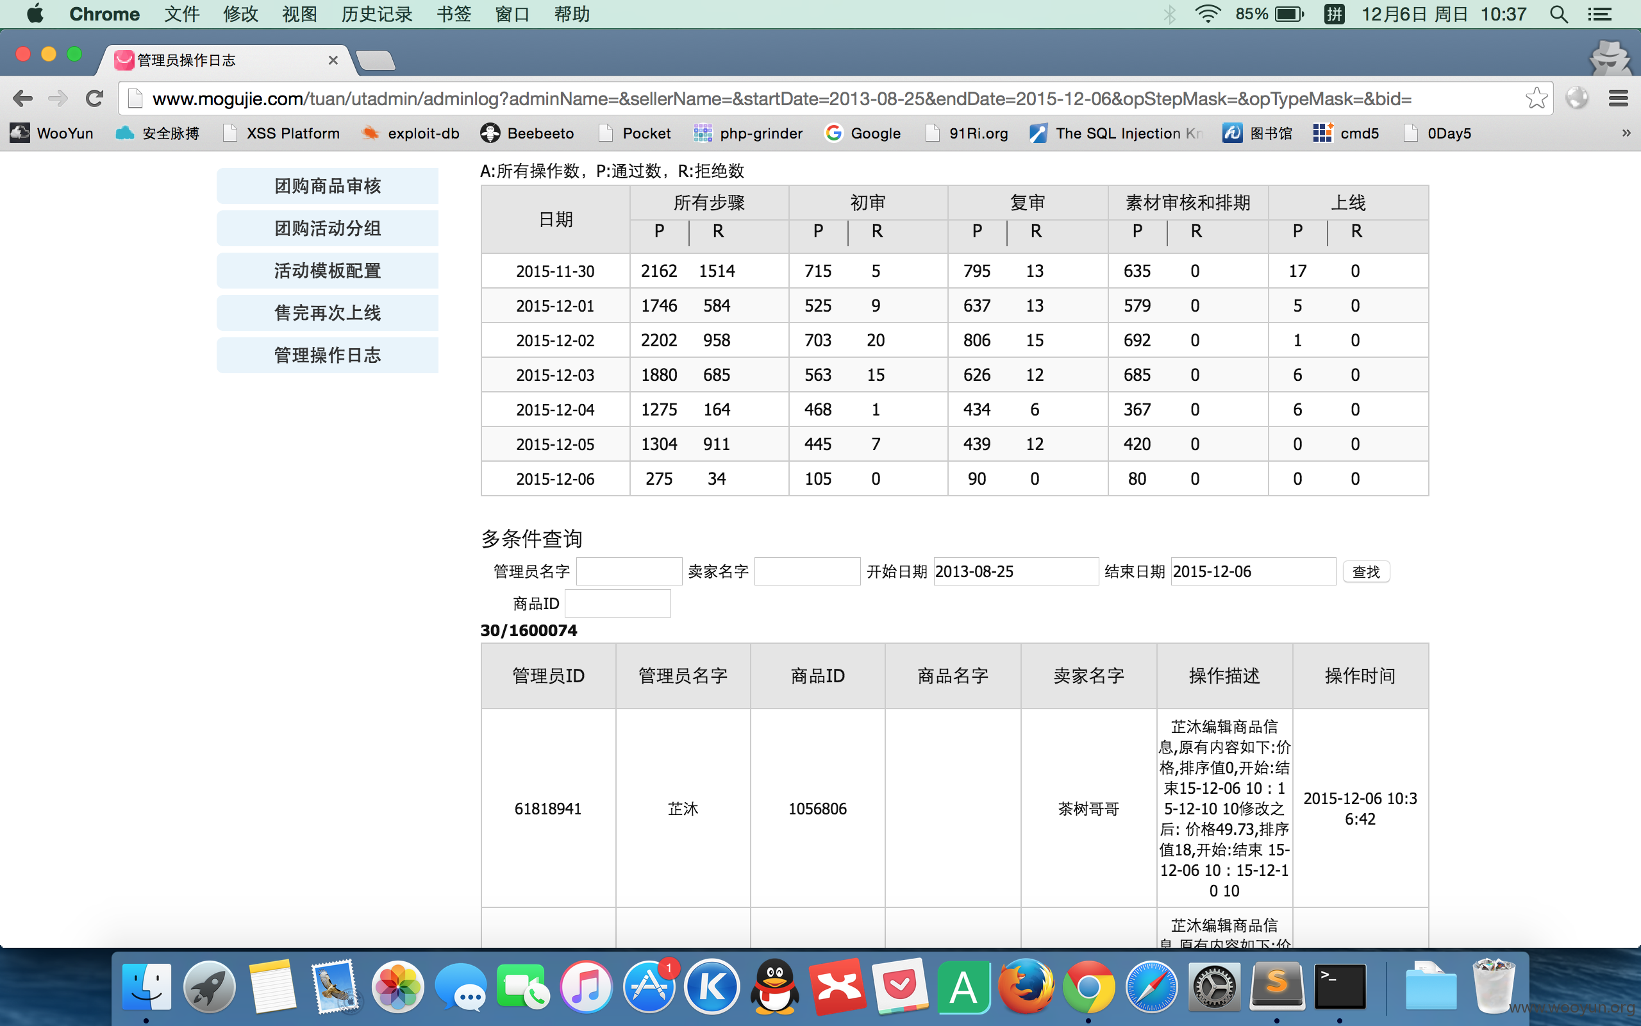Open the cmd5 bookmark

point(1346,133)
